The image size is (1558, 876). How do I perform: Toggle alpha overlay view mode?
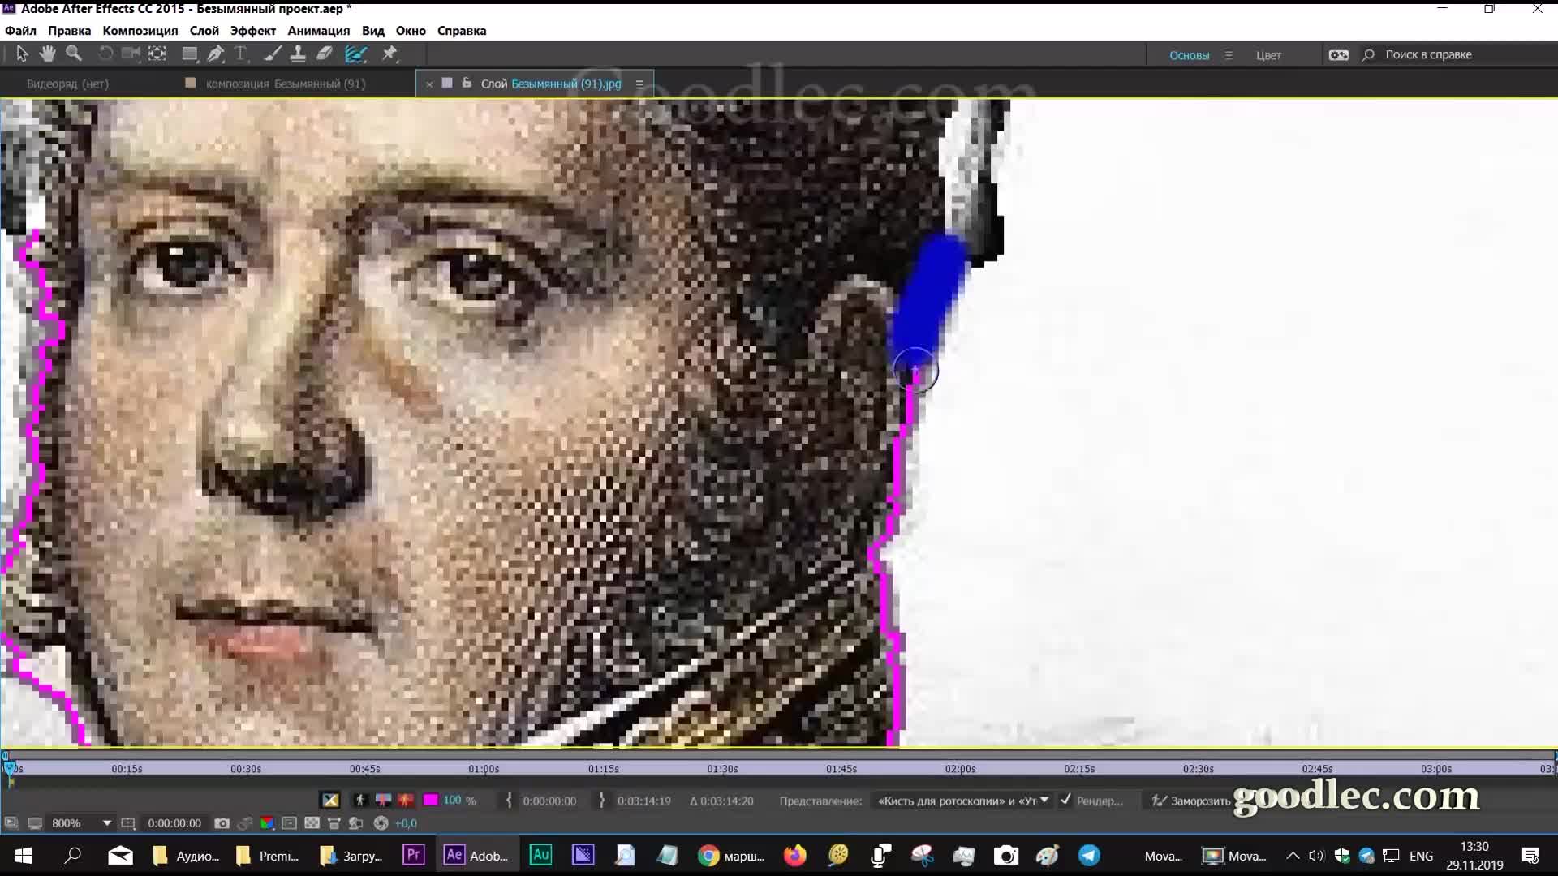383,801
